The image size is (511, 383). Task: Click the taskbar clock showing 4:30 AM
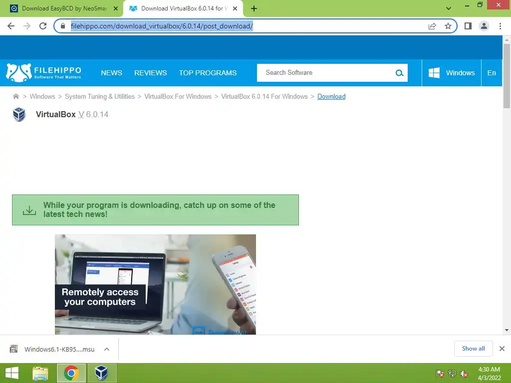click(x=489, y=373)
